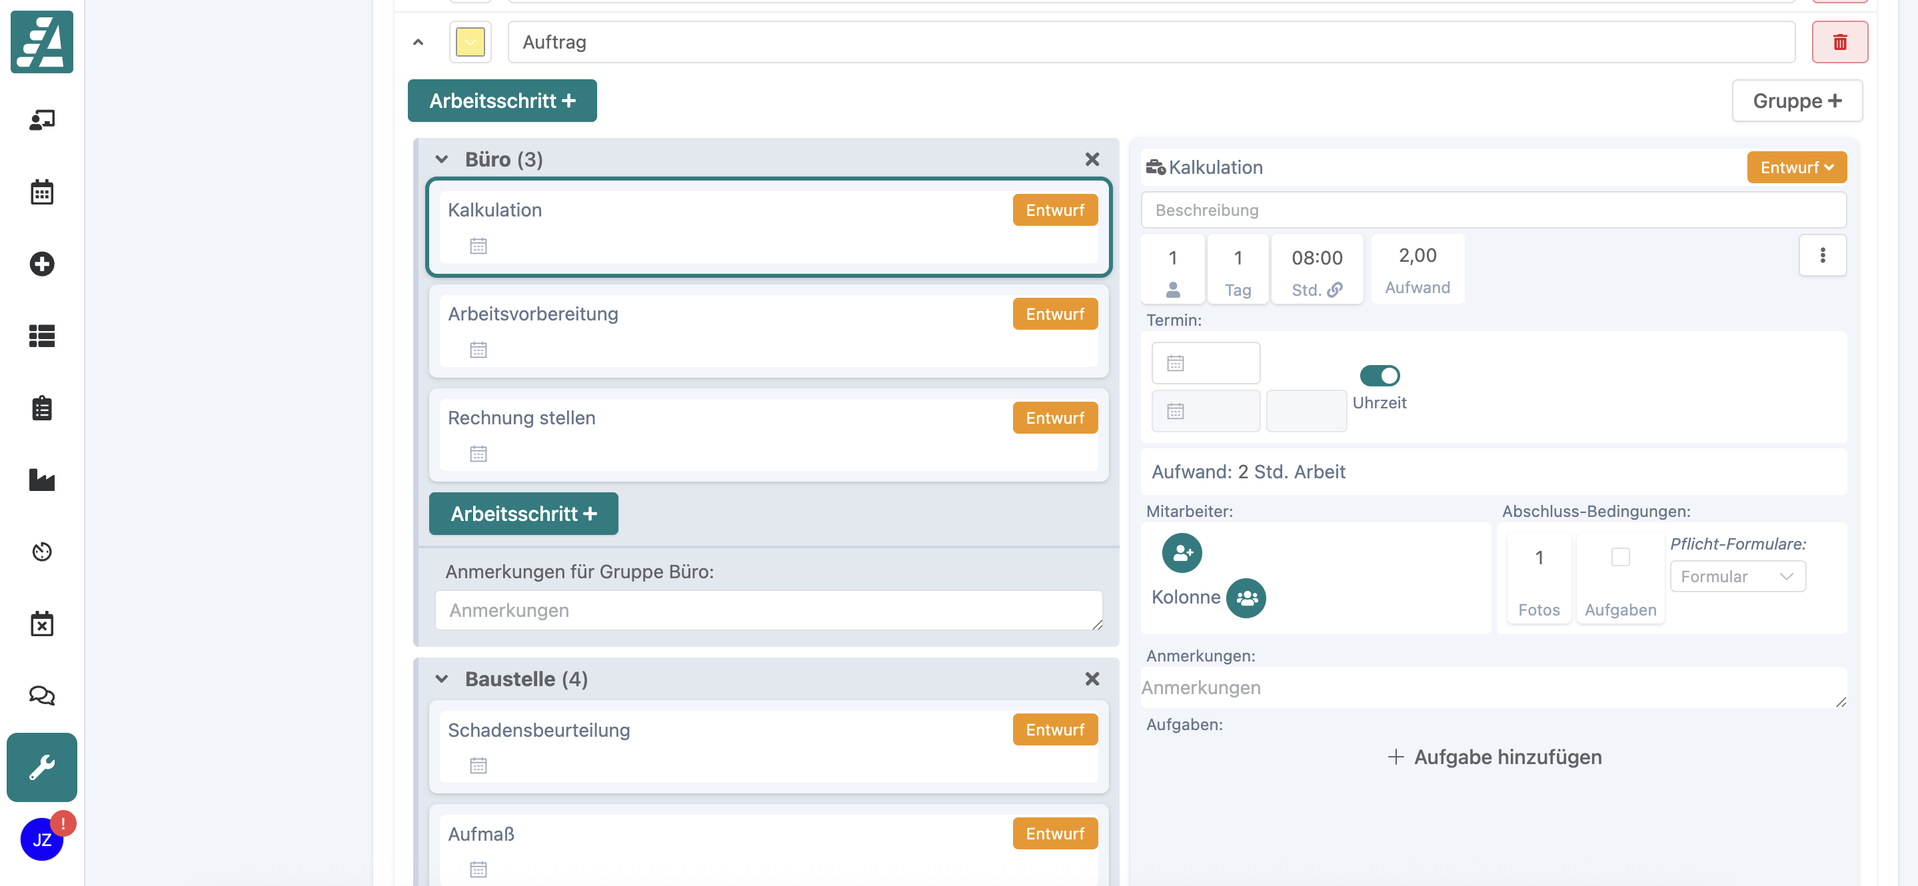Screen dimensions: 1918x886
Task: Click the factory sidebar icon
Action: (42, 480)
